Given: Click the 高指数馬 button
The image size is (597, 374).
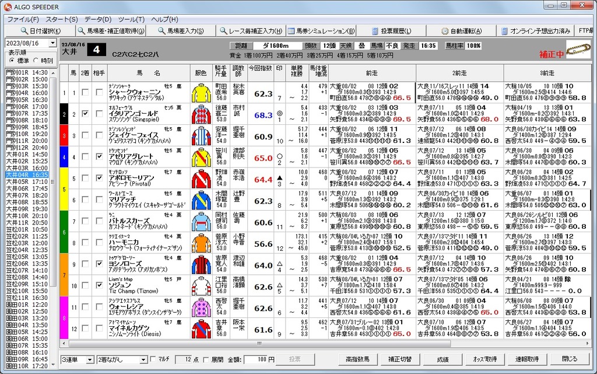Looking at the screenshot, I should pos(357,359).
